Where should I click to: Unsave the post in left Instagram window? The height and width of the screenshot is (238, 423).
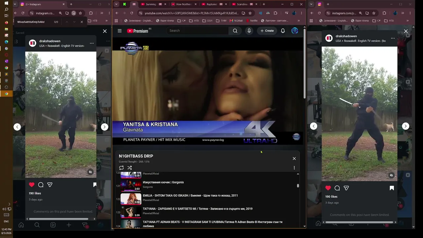pos(95,185)
